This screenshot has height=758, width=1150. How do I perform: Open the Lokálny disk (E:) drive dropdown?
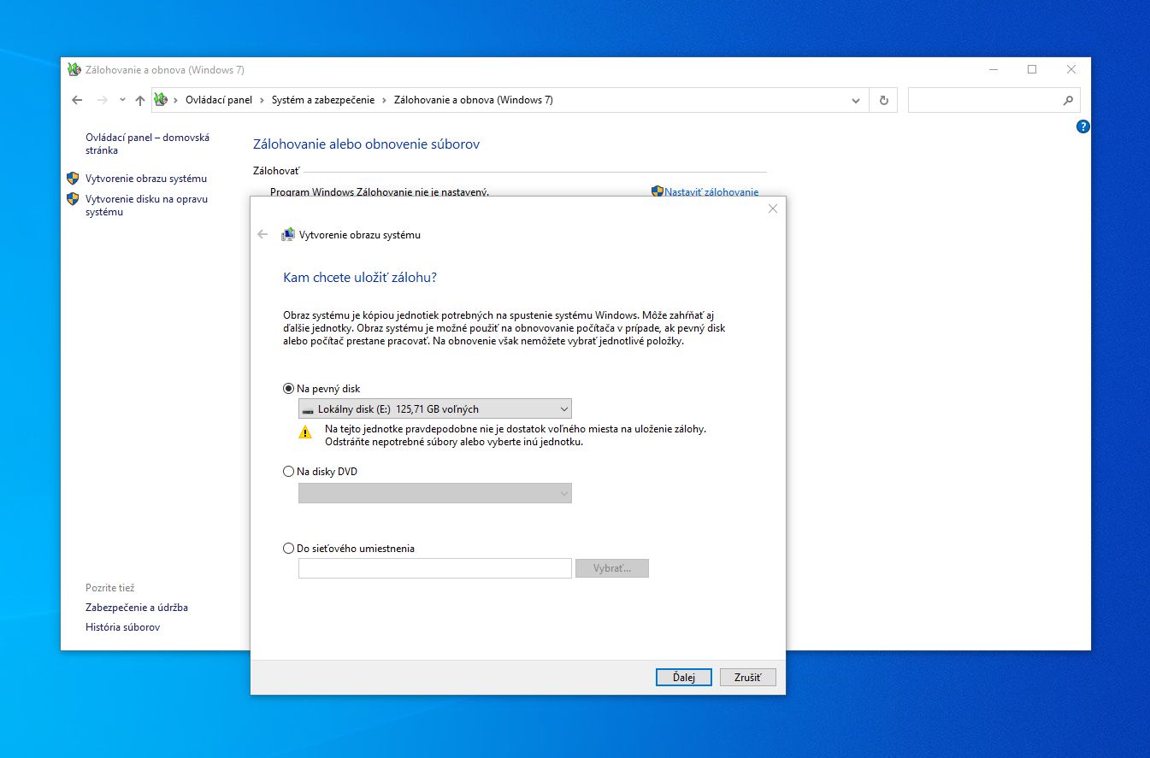click(x=434, y=409)
